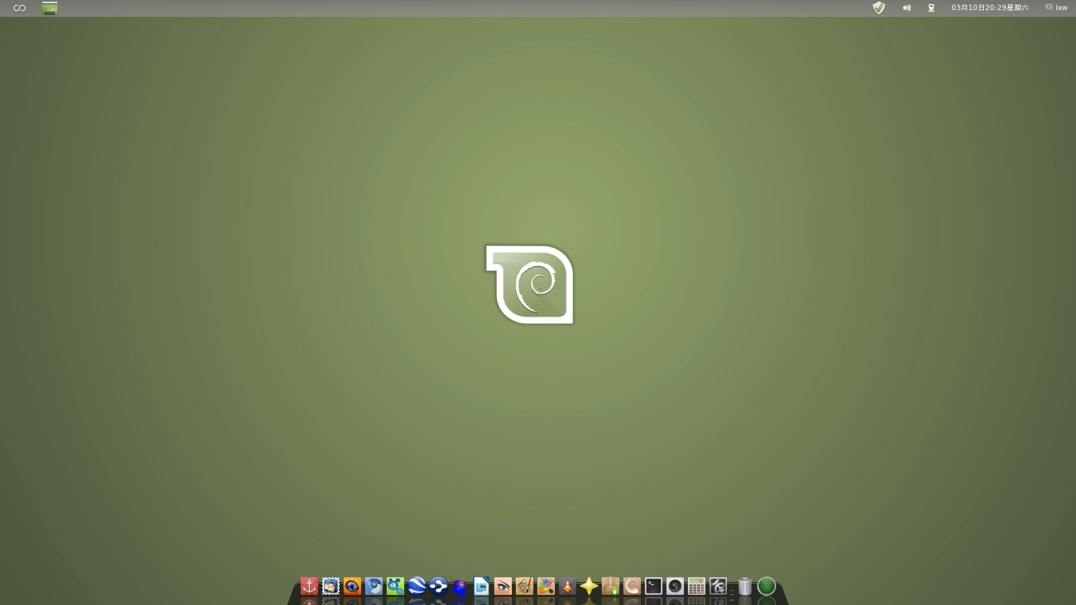This screenshot has height=605, width=1076.
Task: Open the Docky anchor icon
Action: pyautogui.click(x=309, y=586)
